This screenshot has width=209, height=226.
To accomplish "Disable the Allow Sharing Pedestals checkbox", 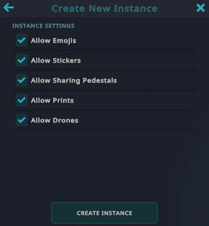I will (22, 80).
